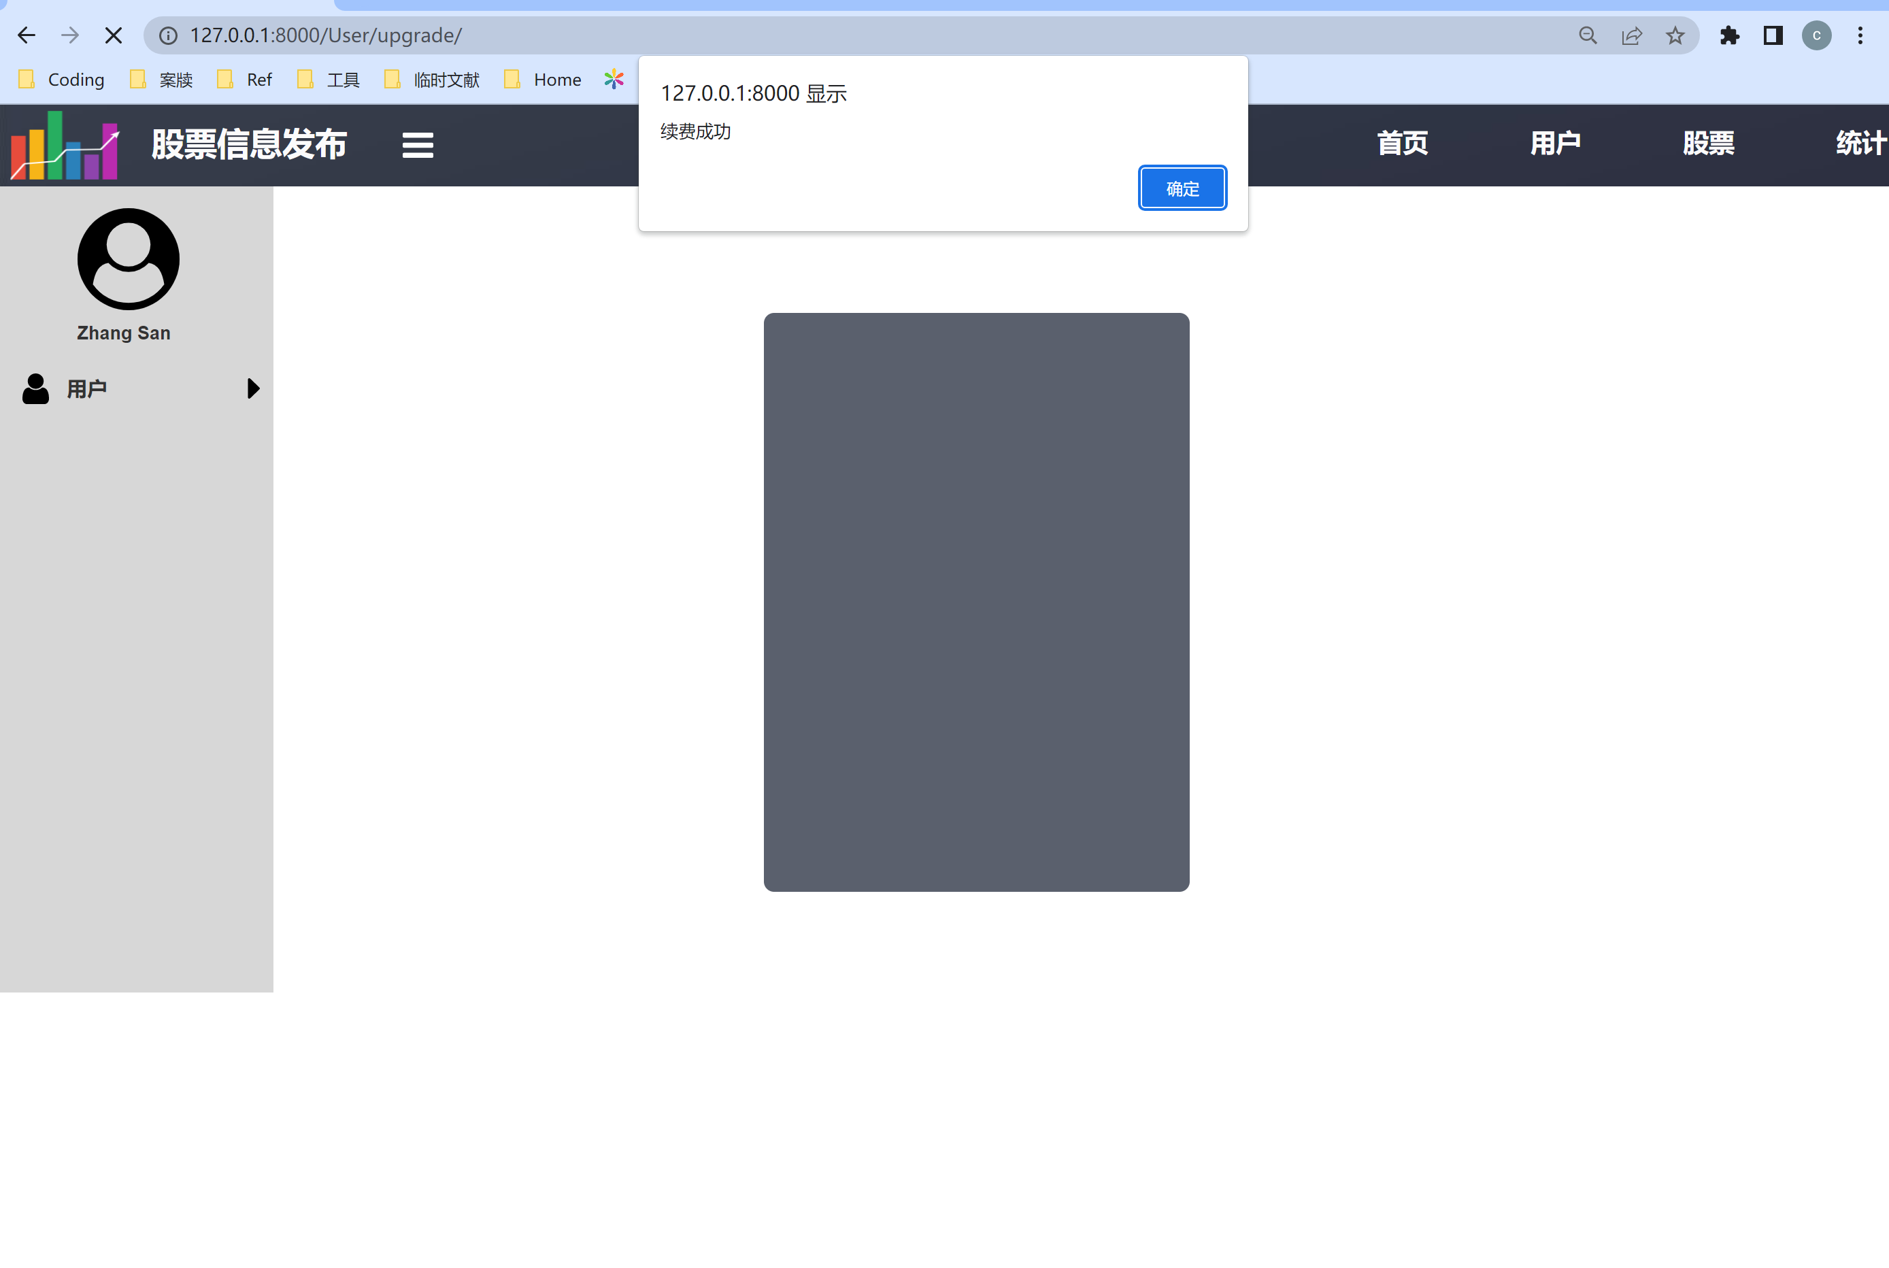Open the side panel icon in Chrome

(x=1773, y=35)
